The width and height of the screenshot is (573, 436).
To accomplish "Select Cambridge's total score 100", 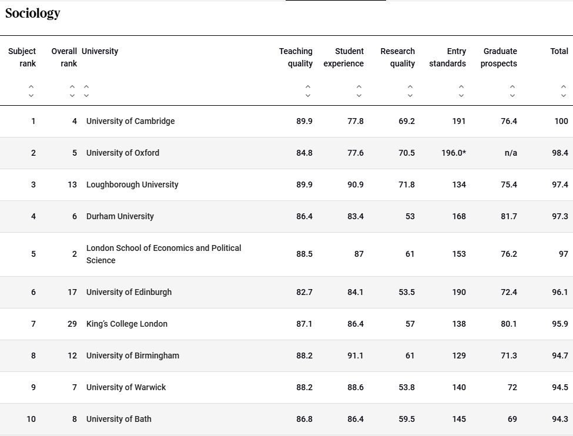I will 561,121.
